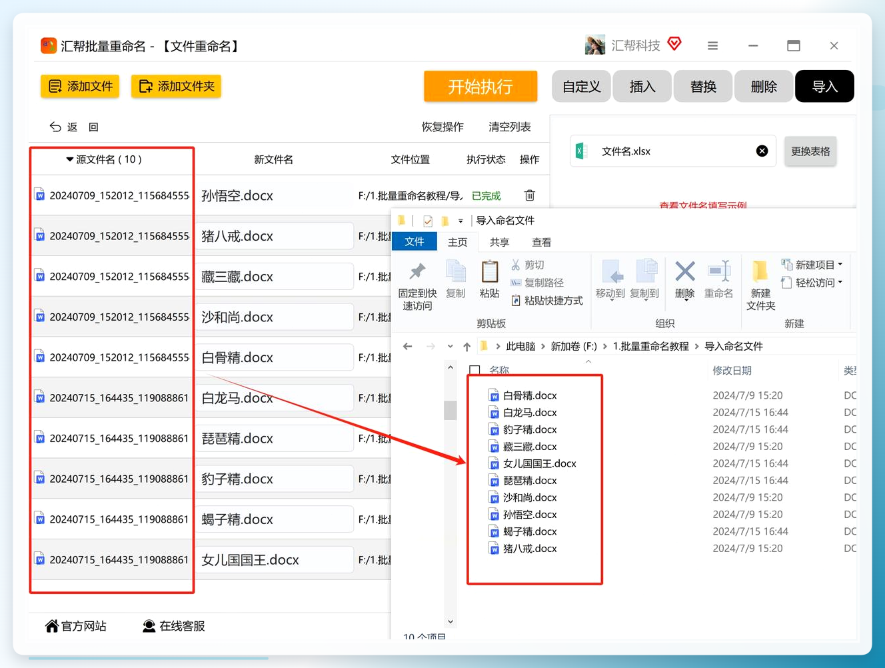The width and height of the screenshot is (885, 668).
Task: Open the hamburger menu in the title bar
Action: [x=712, y=46]
